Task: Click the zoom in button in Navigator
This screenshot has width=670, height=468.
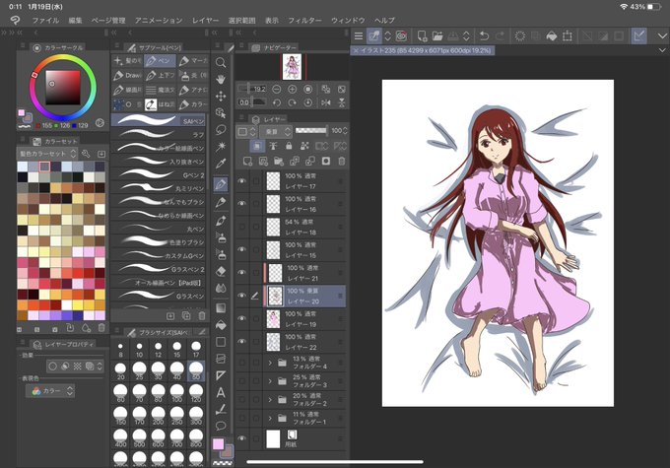Action: tap(292, 89)
